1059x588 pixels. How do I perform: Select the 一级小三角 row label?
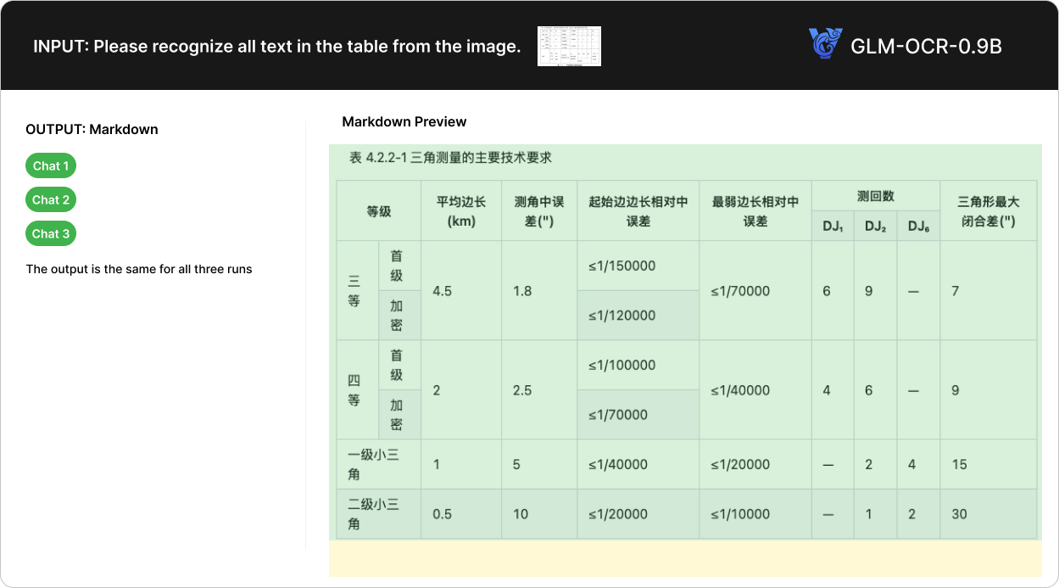(373, 464)
